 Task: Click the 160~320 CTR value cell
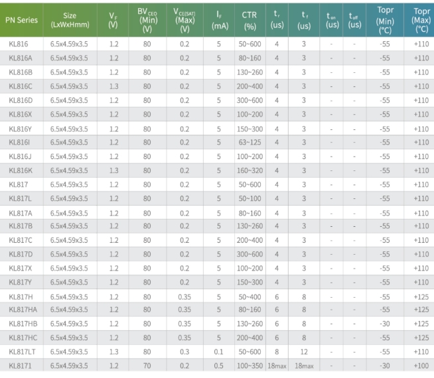pyautogui.click(x=250, y=170)
